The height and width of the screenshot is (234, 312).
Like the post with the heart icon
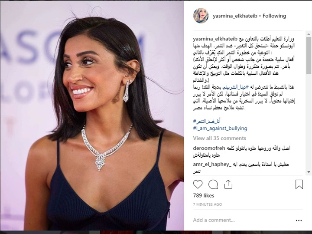click(x=198, y=185)
